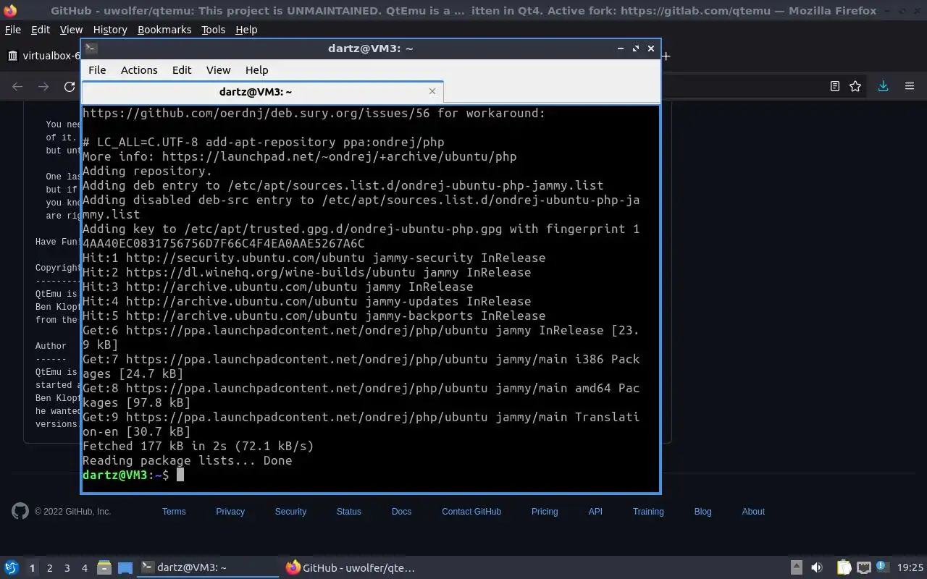
Task: Focus the terminal prompt dartz@VM3
Action: tap(126, 475)
